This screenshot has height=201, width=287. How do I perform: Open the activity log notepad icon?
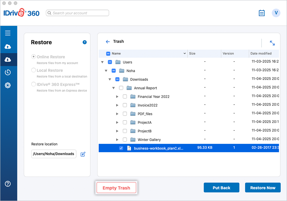[261, 13]
